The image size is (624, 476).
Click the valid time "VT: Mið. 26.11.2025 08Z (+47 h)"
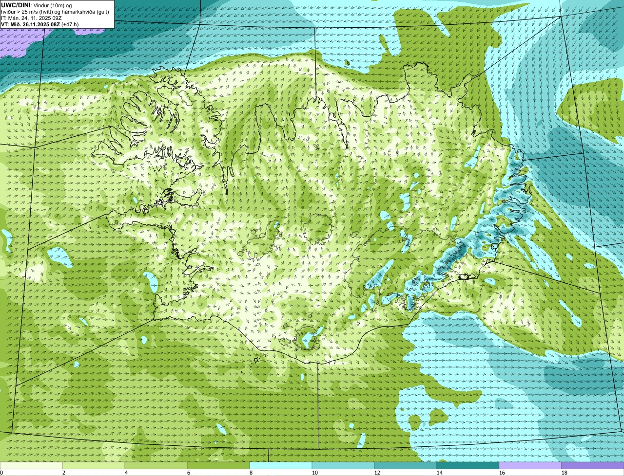40,24
